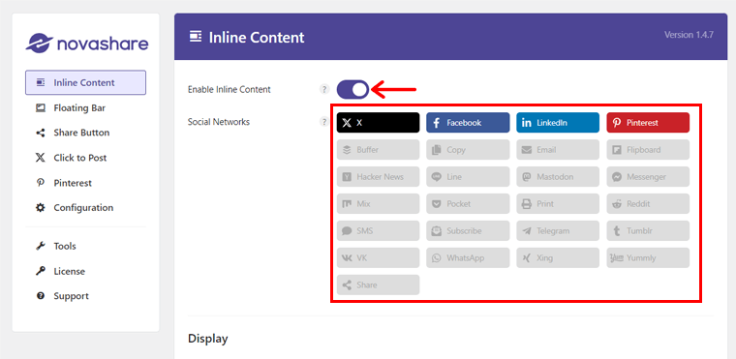Click the Social Networks label
Viewport: 736px width, 359px height.
click(x=219, y=122)
